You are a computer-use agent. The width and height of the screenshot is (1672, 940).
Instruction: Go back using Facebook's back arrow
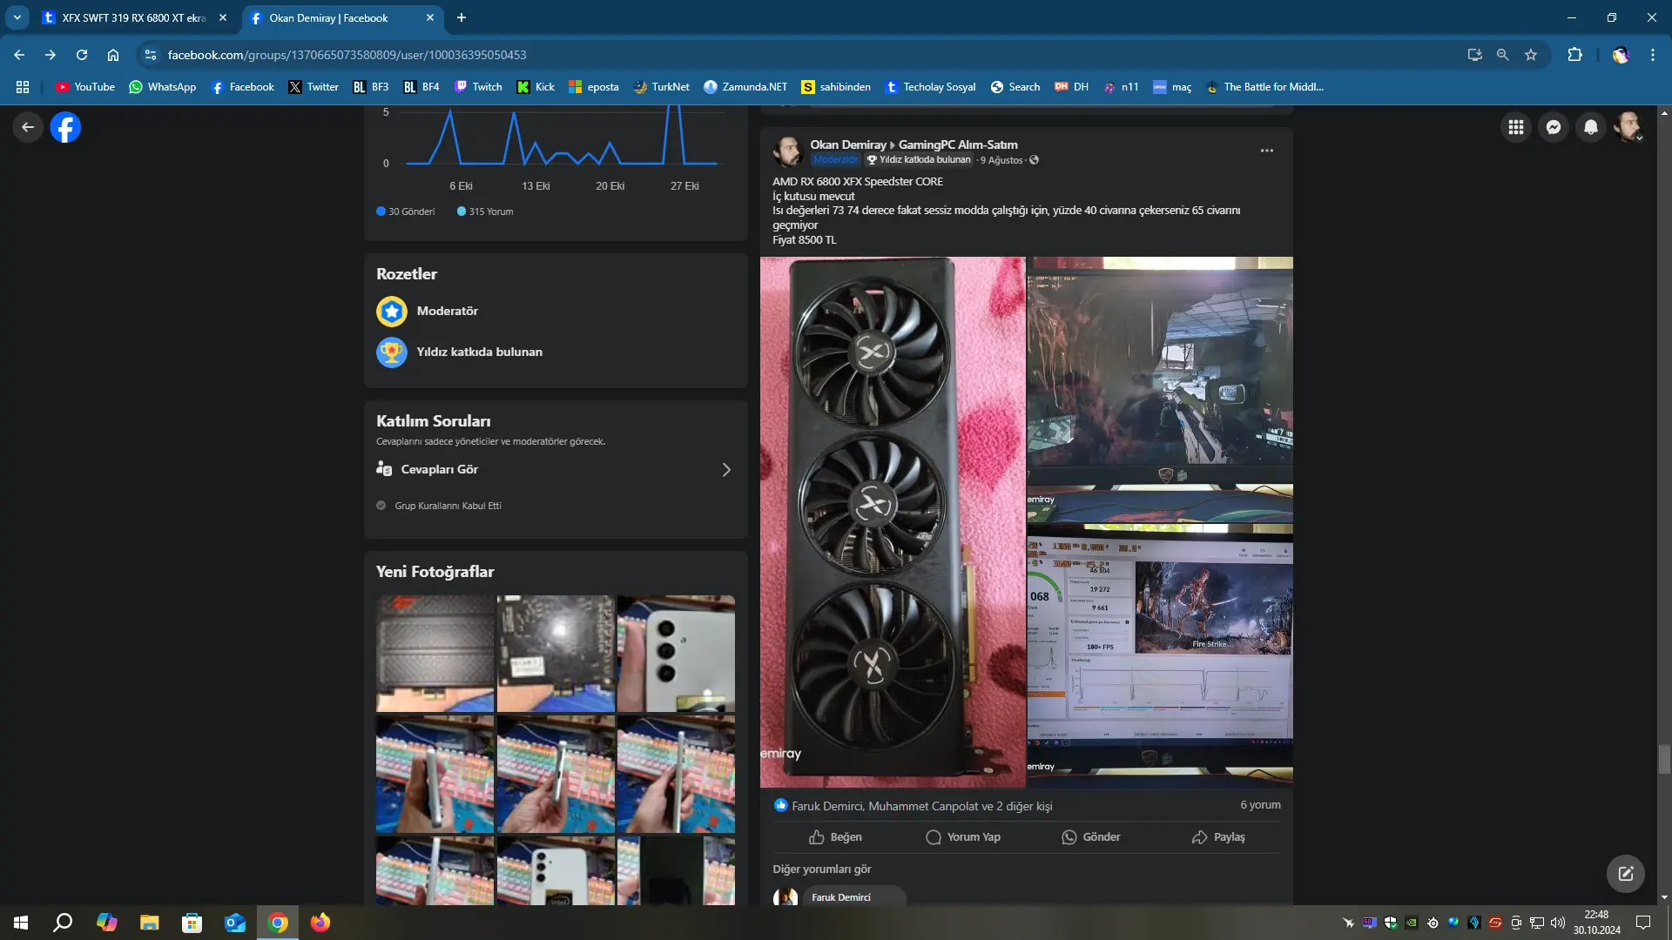tap(28, 127)
